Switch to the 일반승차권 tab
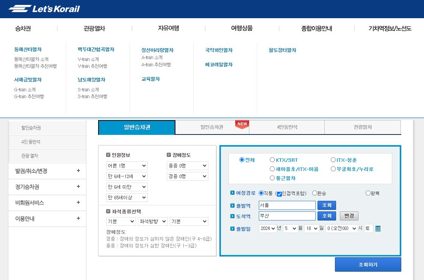 coord(137,127)
